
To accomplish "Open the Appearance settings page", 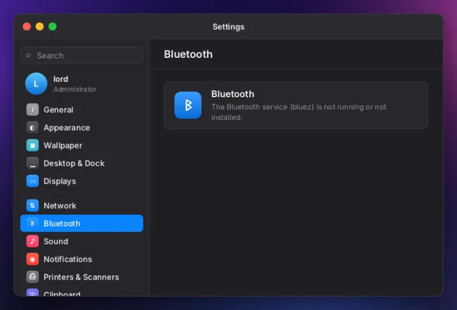I will coord(82,128).
